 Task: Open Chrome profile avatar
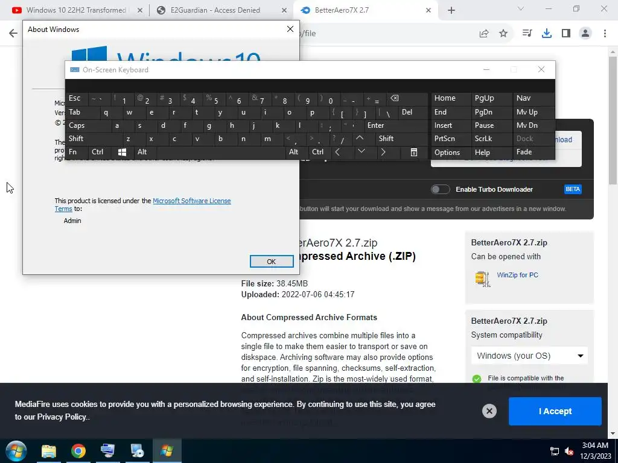585,34
